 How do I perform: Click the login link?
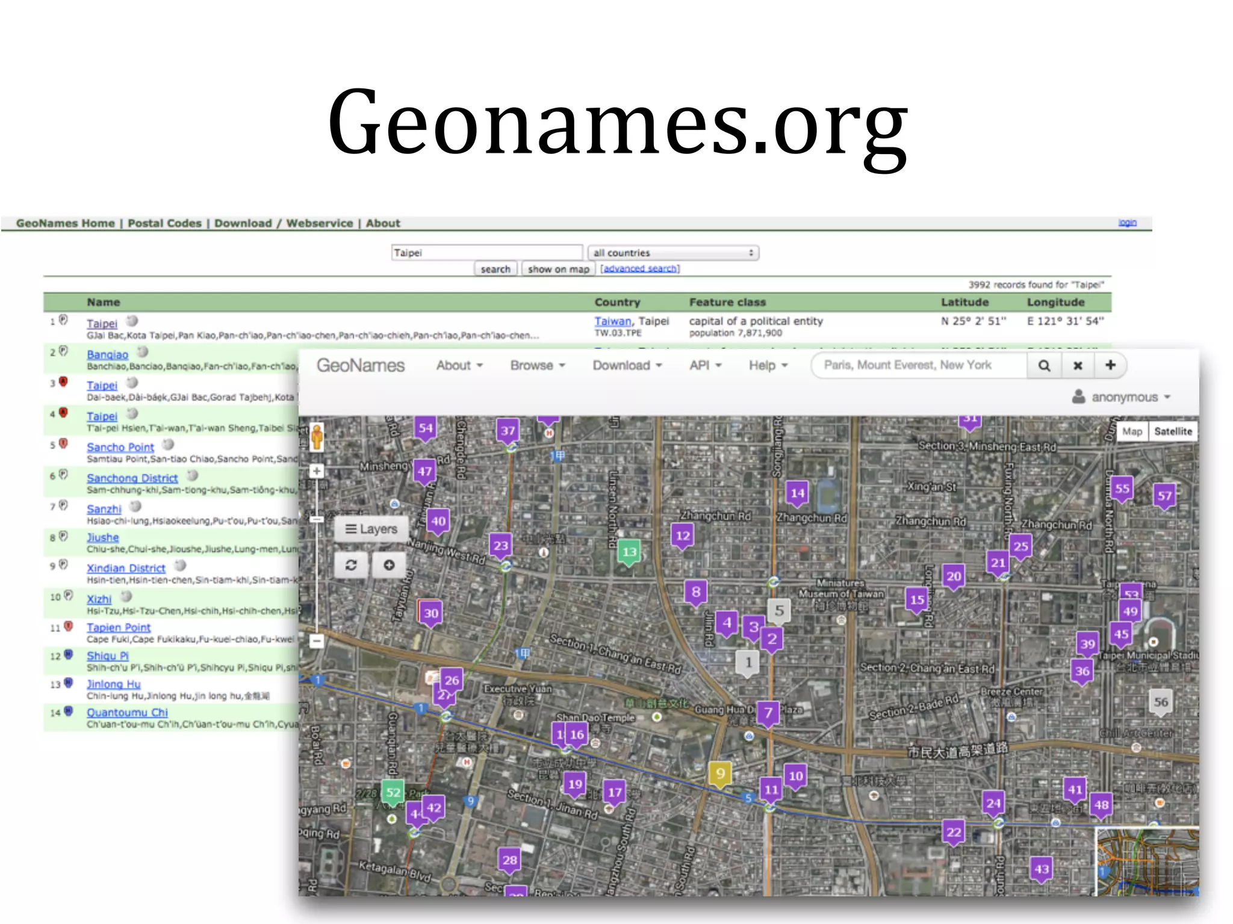[1127, 223]
